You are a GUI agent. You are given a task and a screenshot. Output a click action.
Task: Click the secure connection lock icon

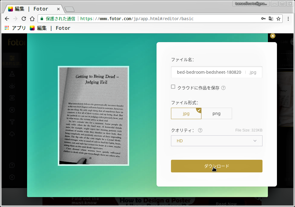pos(42,19)
